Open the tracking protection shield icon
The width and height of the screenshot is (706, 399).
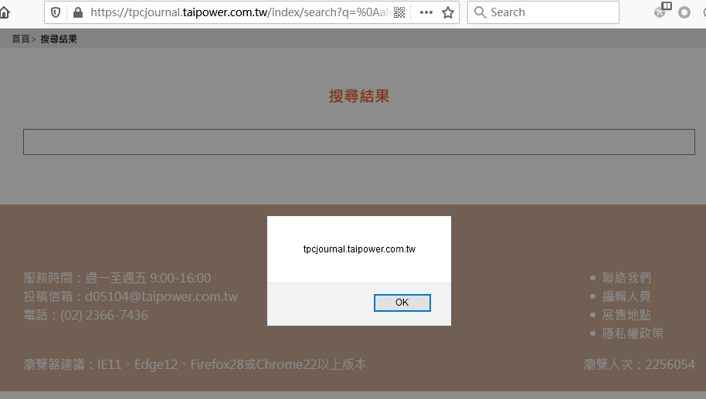56,12
